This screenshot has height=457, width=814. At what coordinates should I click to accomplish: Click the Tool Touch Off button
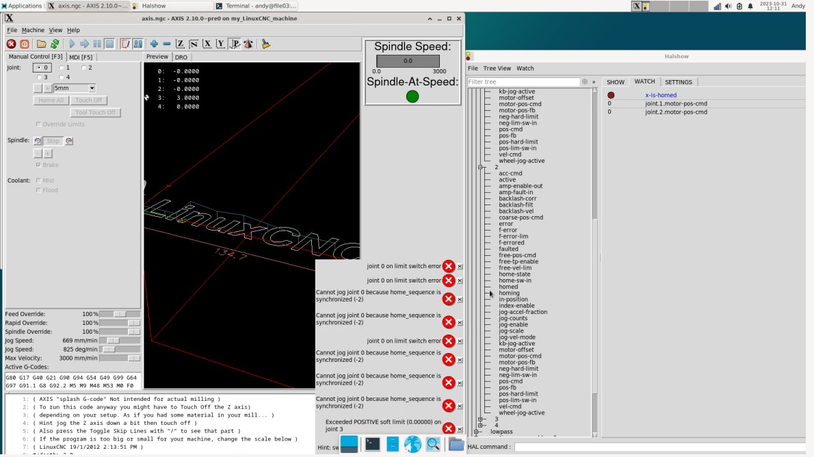(x=96, y=112)
